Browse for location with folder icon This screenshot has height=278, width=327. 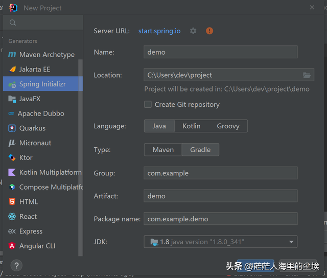coord(307,75)
